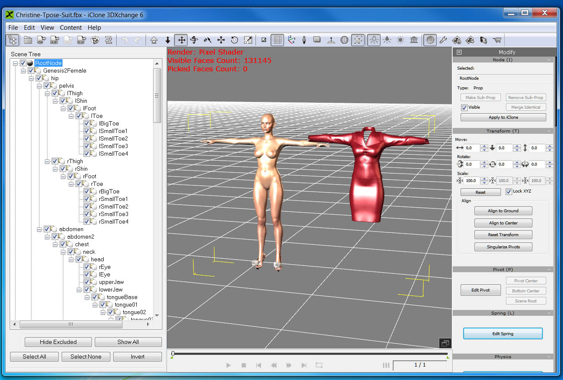Collapse the neck tree node
This screenshot has width=563, height=380.
click(x=63, y=252)
